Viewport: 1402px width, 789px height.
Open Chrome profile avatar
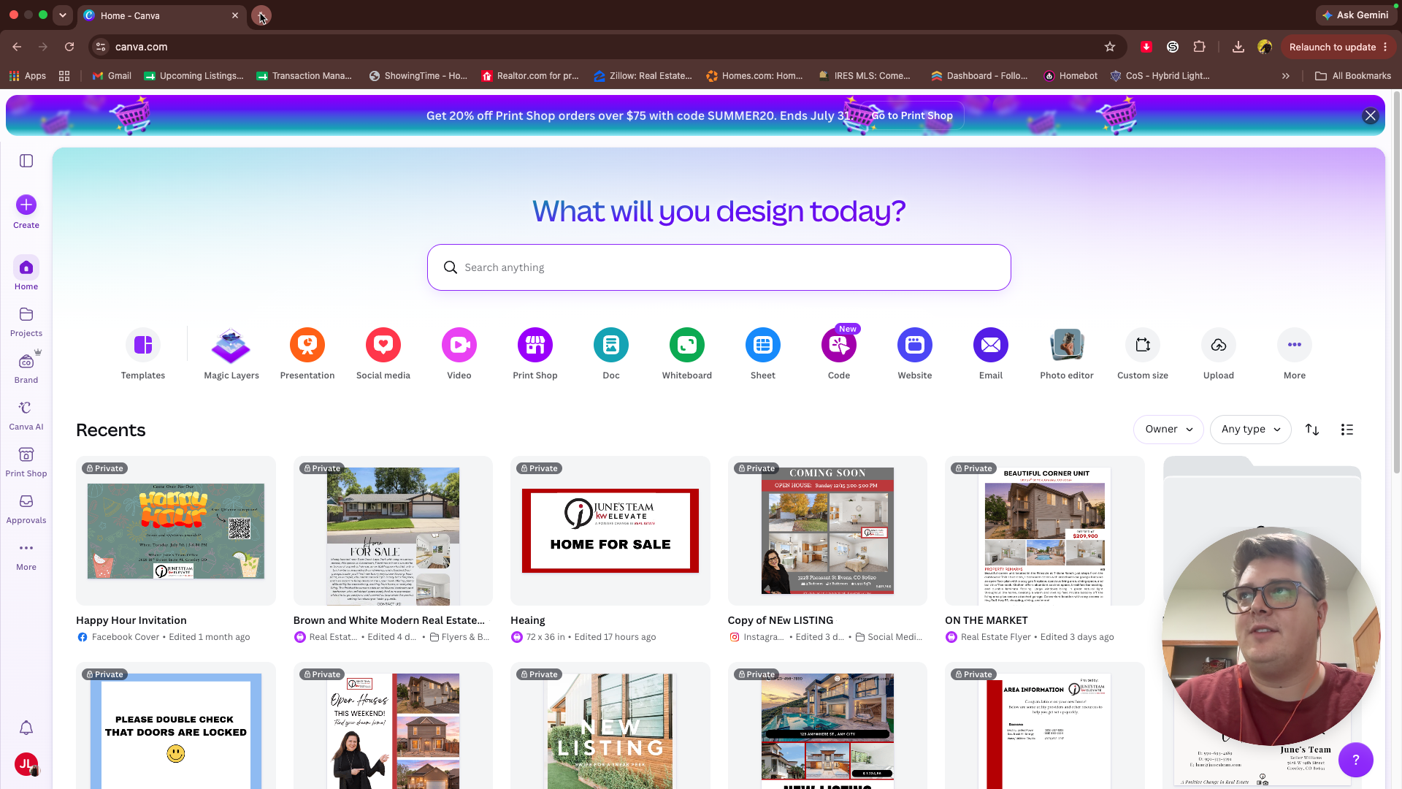tap(1265, 47)
